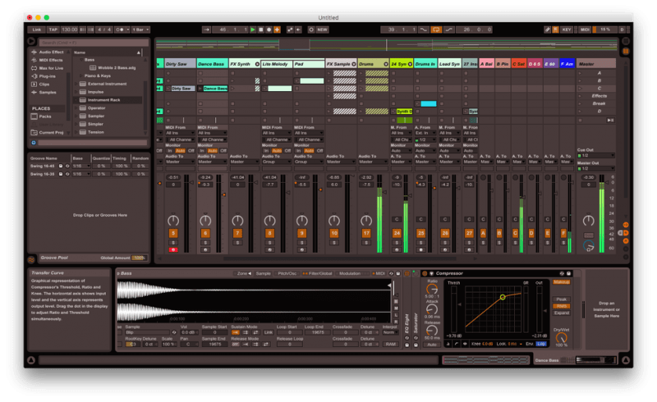Click the transport Record button
657x402 pixels.
[x=270, y=30]
